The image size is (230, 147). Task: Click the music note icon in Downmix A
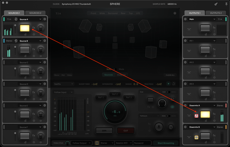pos(197,116)
